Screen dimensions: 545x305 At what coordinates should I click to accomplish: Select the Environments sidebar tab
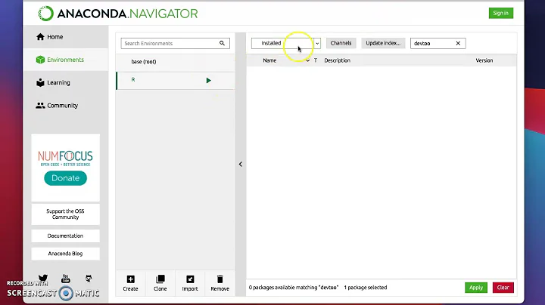[66, 60]
